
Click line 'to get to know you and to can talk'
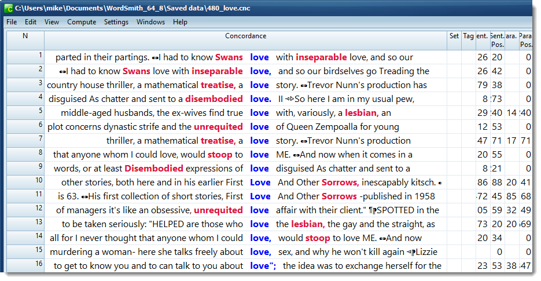click(246, 265)
